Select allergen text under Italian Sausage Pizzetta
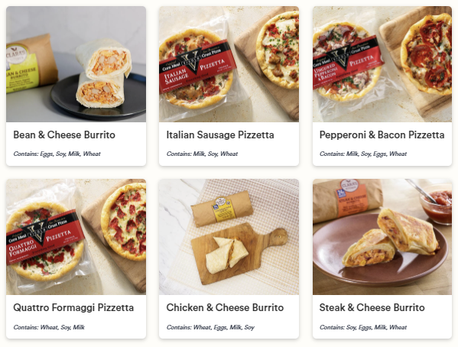 point(202,154)
